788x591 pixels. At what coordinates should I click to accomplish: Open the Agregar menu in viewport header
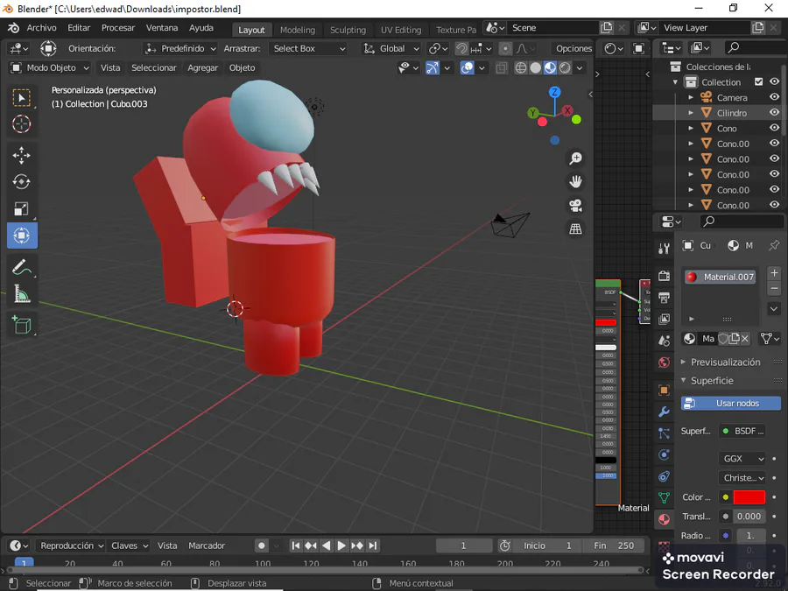point(202,67)
